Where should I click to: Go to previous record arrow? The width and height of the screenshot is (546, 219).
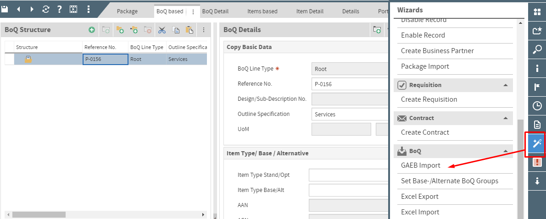pos(18,9)
